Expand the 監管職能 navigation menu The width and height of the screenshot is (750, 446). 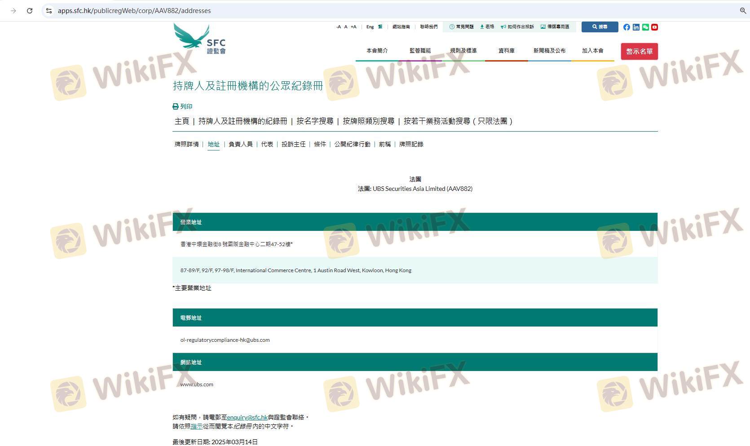point(420,51)
